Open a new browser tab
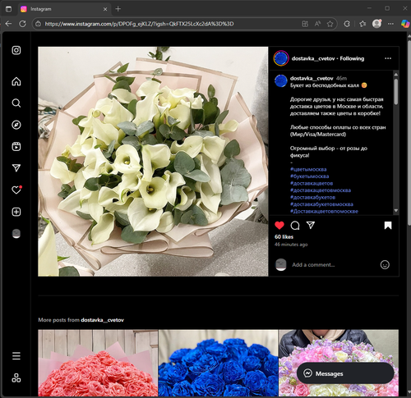 (x=118, y=9)
